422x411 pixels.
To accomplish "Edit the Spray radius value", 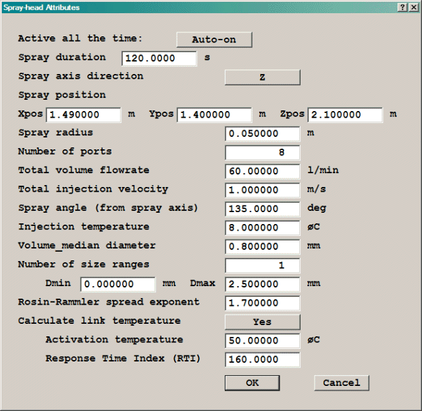I will tap(262, 133).
